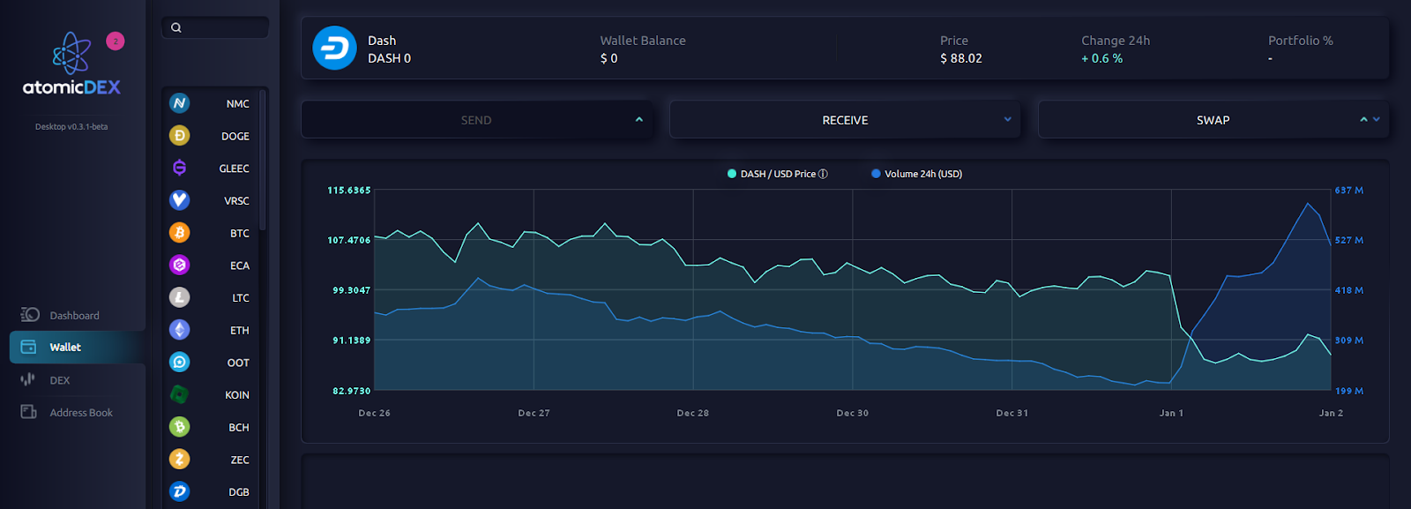Click the ETH ticker label
This screenshot has width=1411, height=509.
coord(240,330)
